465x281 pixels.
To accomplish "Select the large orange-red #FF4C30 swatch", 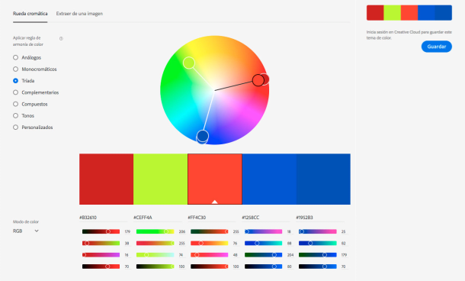I will pyautogui.click(x=215, y=179).
